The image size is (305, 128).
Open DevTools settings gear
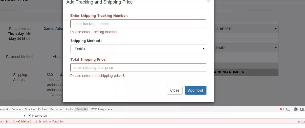click(x=296, y=109)
